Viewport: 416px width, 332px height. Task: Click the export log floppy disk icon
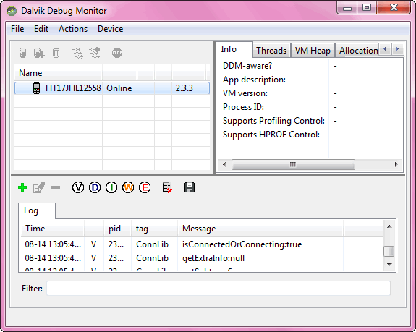(190, 187)
